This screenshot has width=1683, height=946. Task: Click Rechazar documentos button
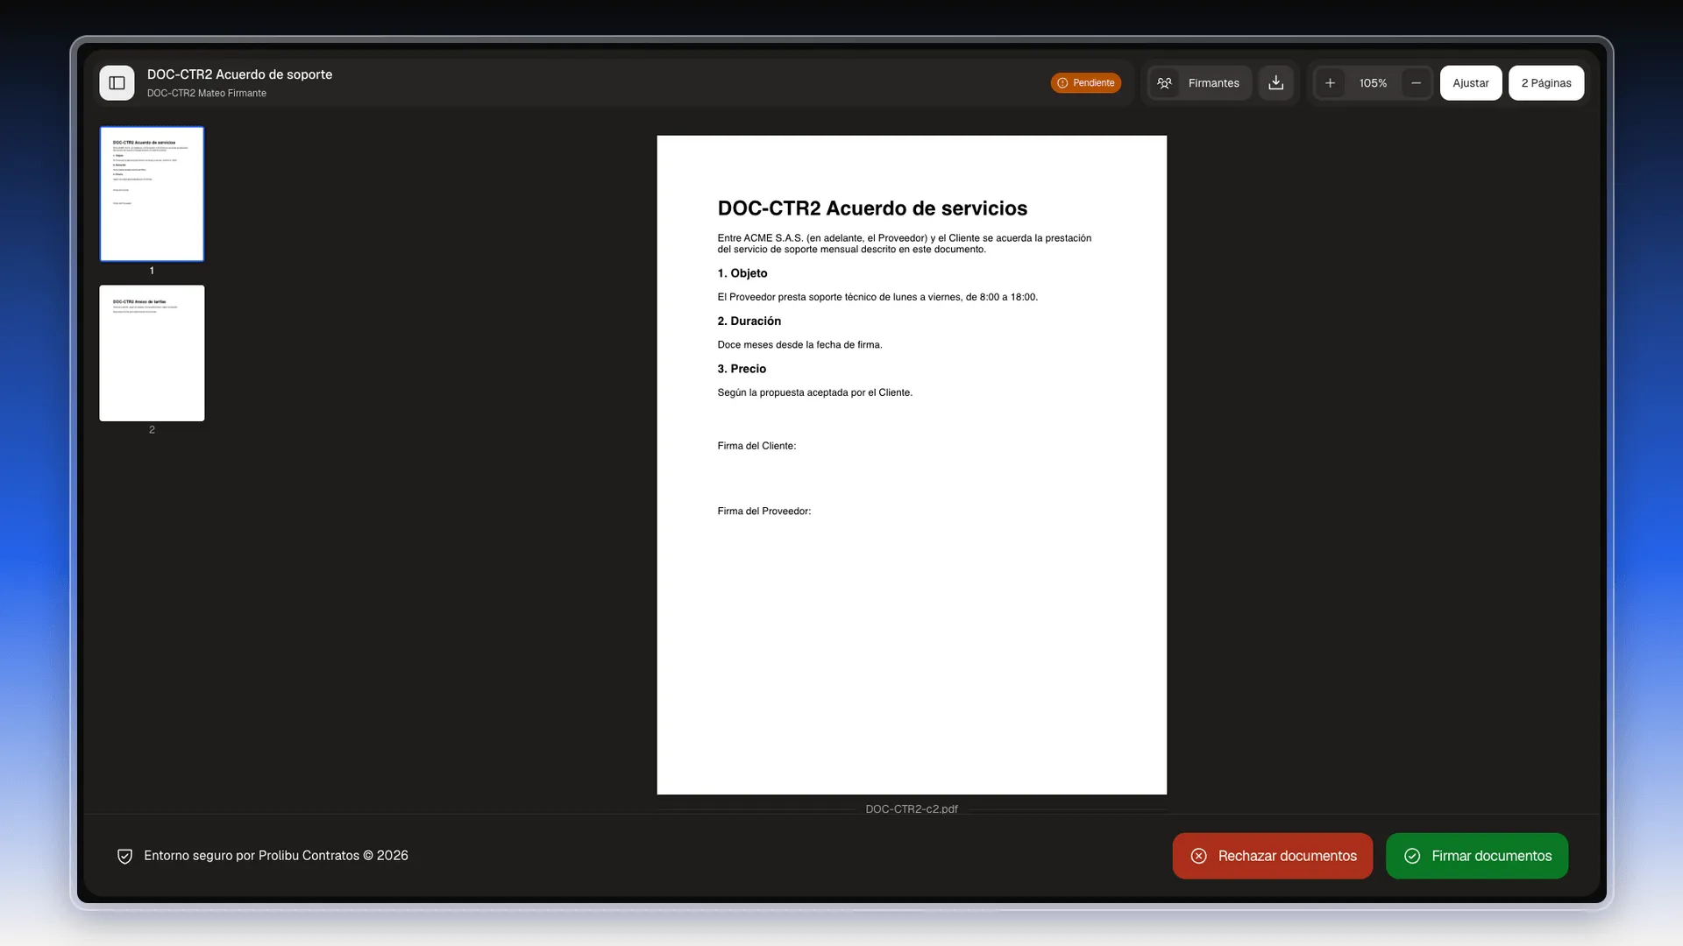click(1272, 856)
